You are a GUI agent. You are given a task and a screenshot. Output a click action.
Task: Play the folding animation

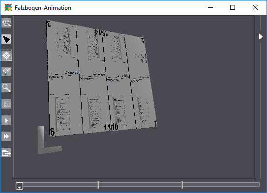click(6, 120)
